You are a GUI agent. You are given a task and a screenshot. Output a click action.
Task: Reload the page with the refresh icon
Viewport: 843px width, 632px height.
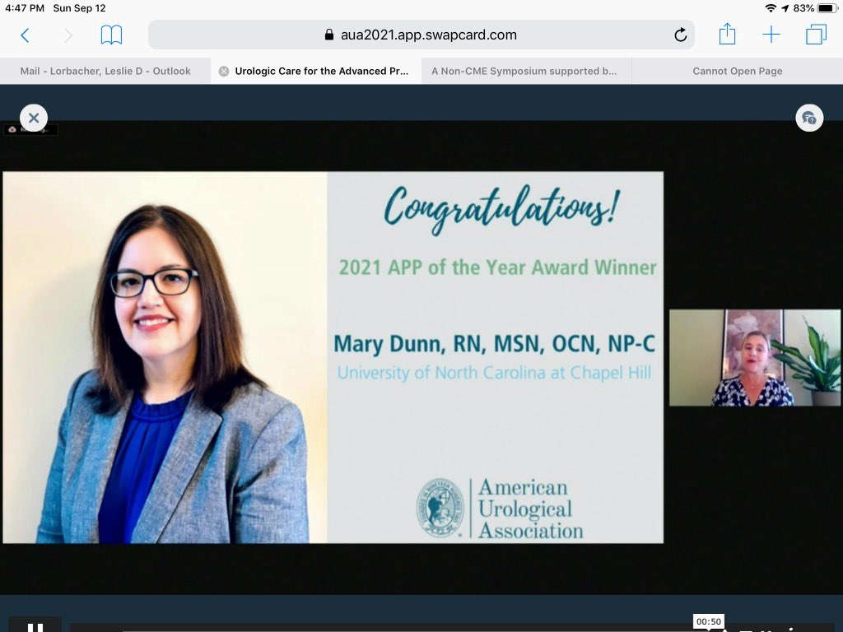680,35
